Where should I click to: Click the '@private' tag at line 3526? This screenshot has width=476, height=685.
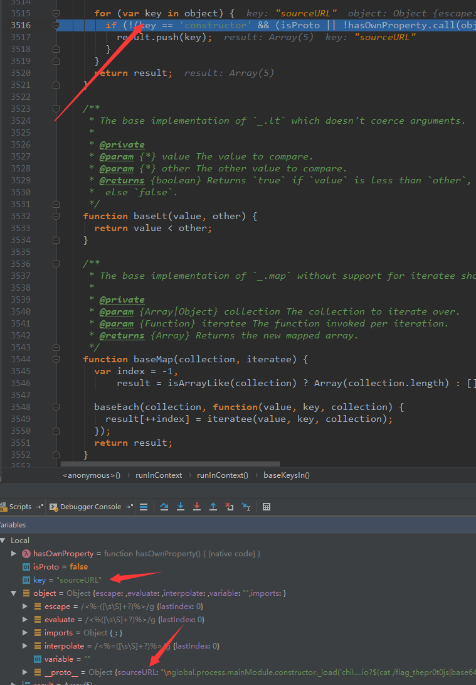point(122,144)
